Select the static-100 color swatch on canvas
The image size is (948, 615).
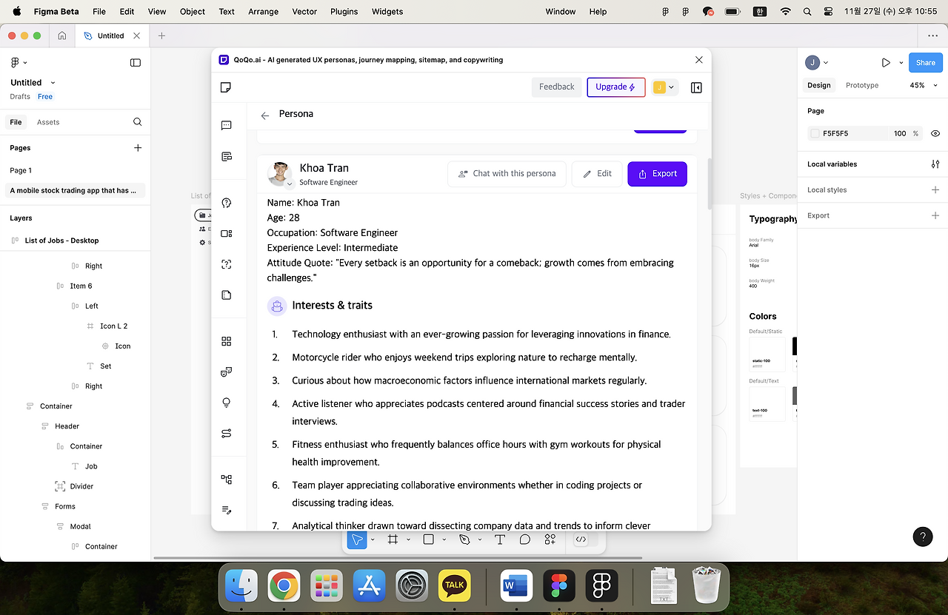pyautogui.click(x=767, y=354)
